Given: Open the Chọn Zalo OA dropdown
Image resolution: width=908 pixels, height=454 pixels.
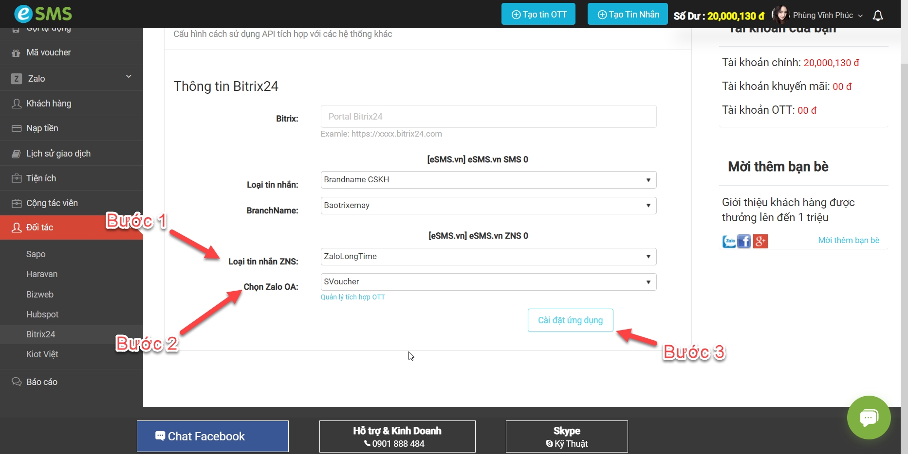Looking at the screenshot, I should [x=488, y=282].
